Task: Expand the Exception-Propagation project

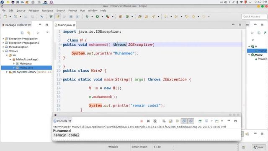Action: coord(3,39)
